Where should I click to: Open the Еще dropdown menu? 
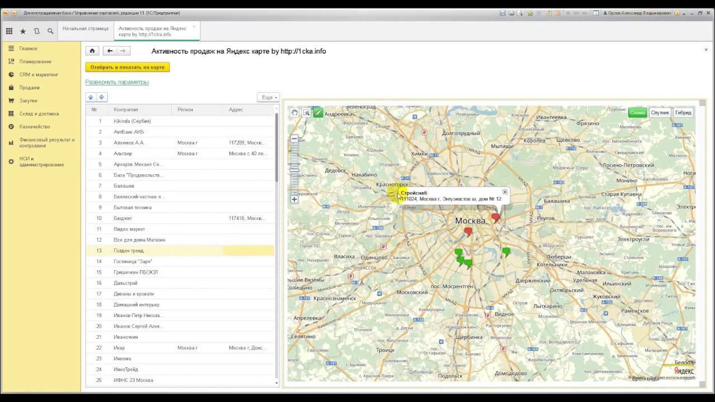(x=269, y=97)
